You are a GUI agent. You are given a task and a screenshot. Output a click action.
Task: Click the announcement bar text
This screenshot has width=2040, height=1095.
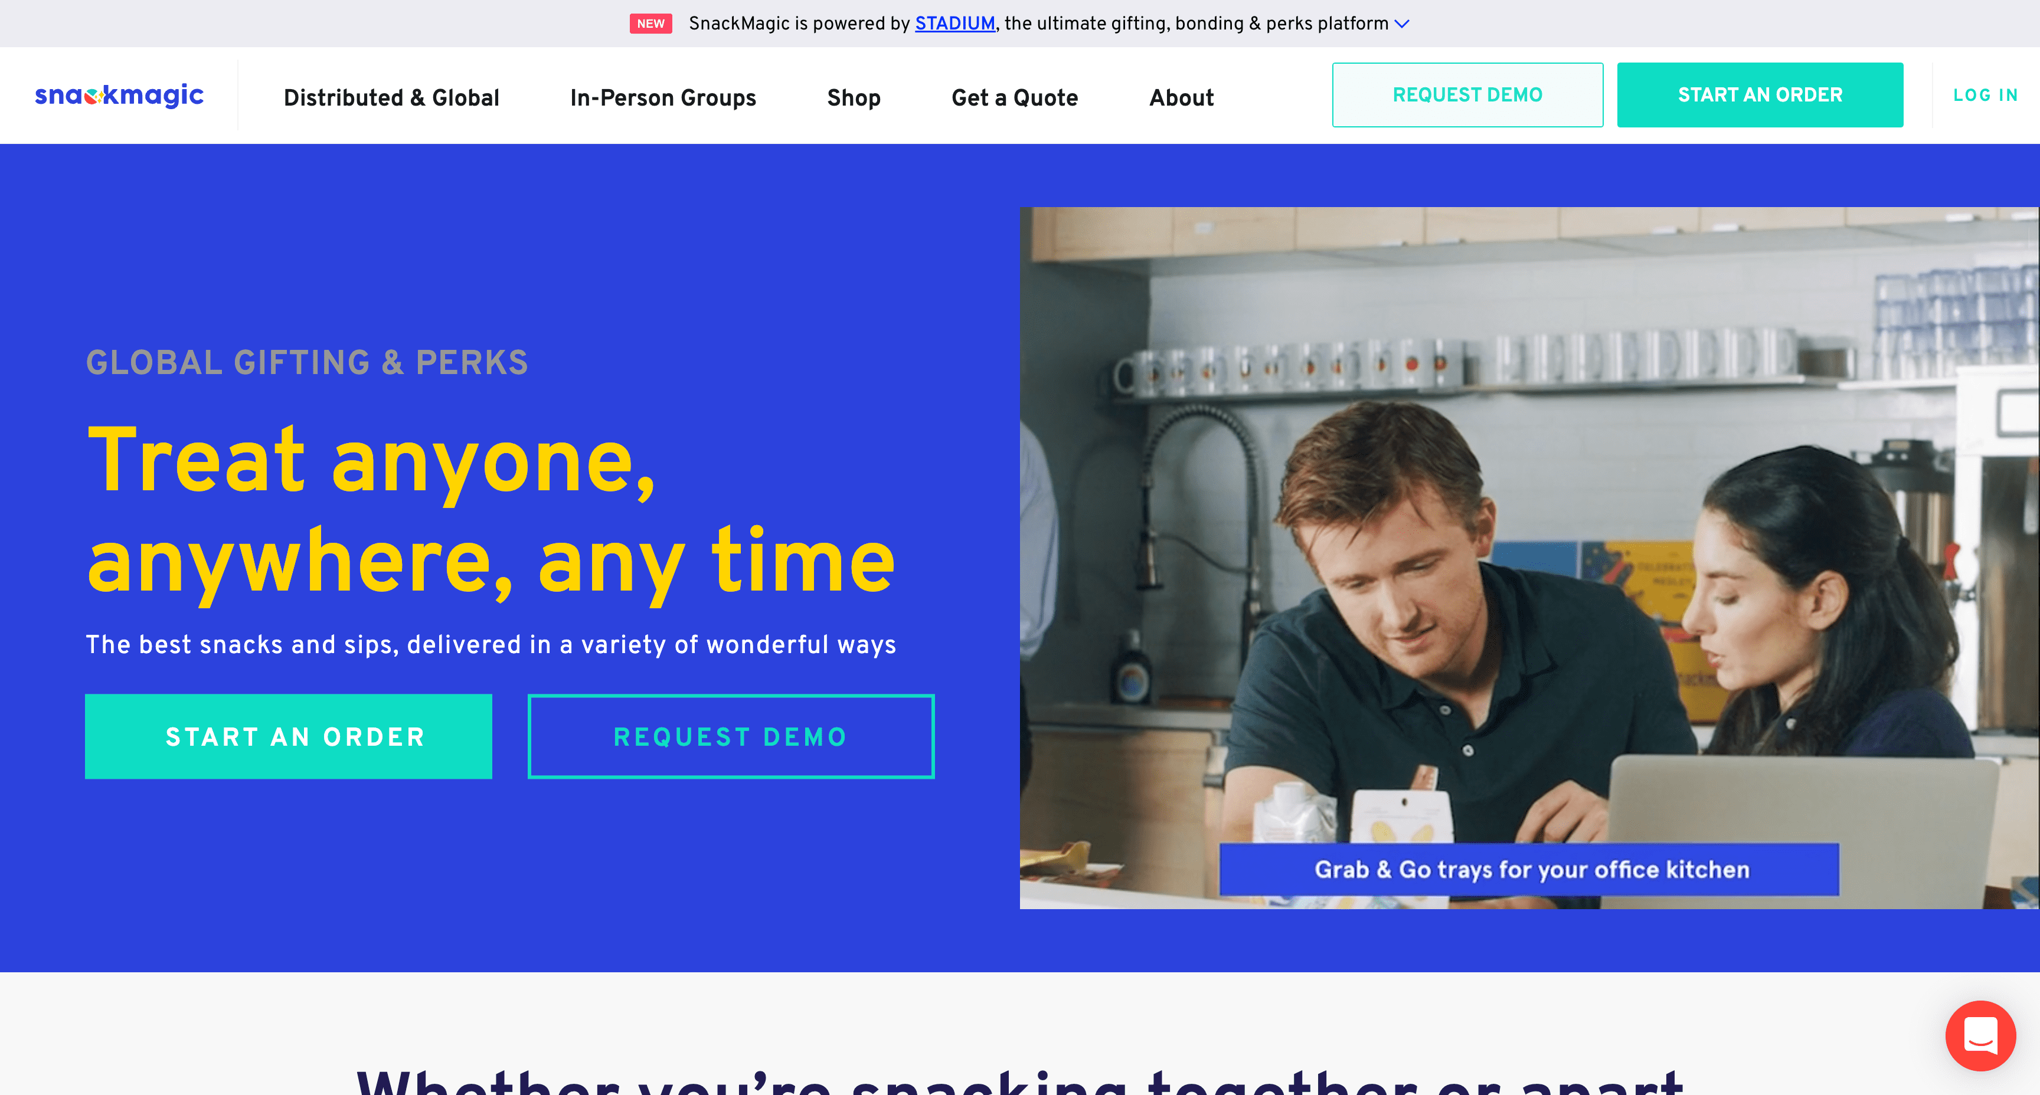[1038, 24]
